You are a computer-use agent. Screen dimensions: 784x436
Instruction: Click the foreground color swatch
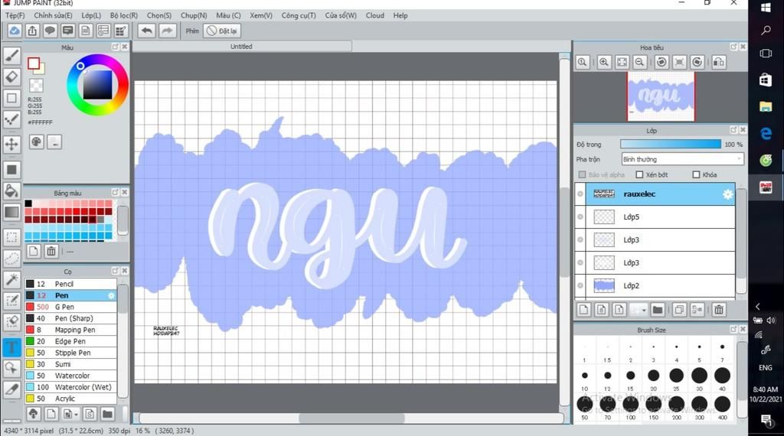[34, 63]
